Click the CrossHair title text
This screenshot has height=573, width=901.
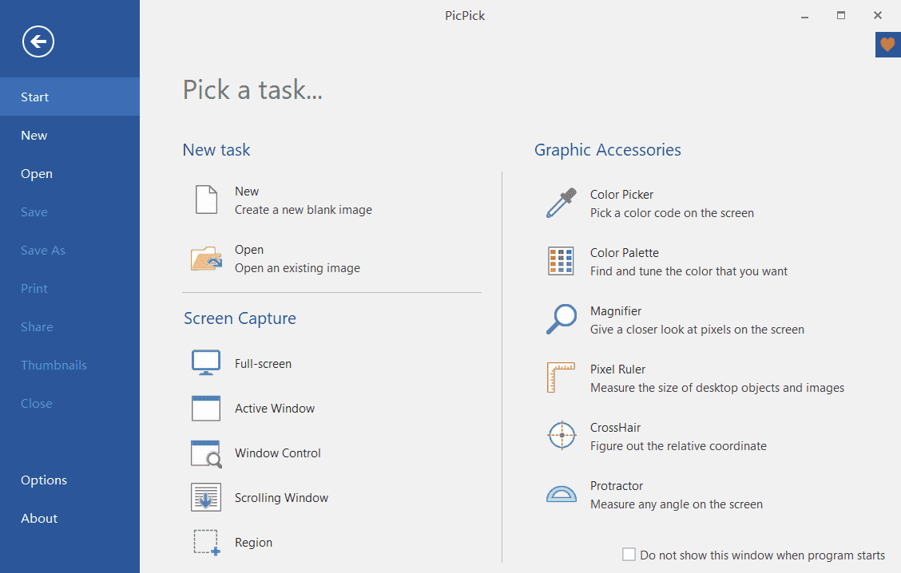click(615, 428)
